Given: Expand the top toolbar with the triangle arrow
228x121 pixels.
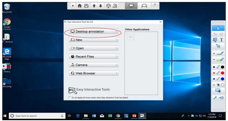Looking at the screenshot, I should 73,6.
